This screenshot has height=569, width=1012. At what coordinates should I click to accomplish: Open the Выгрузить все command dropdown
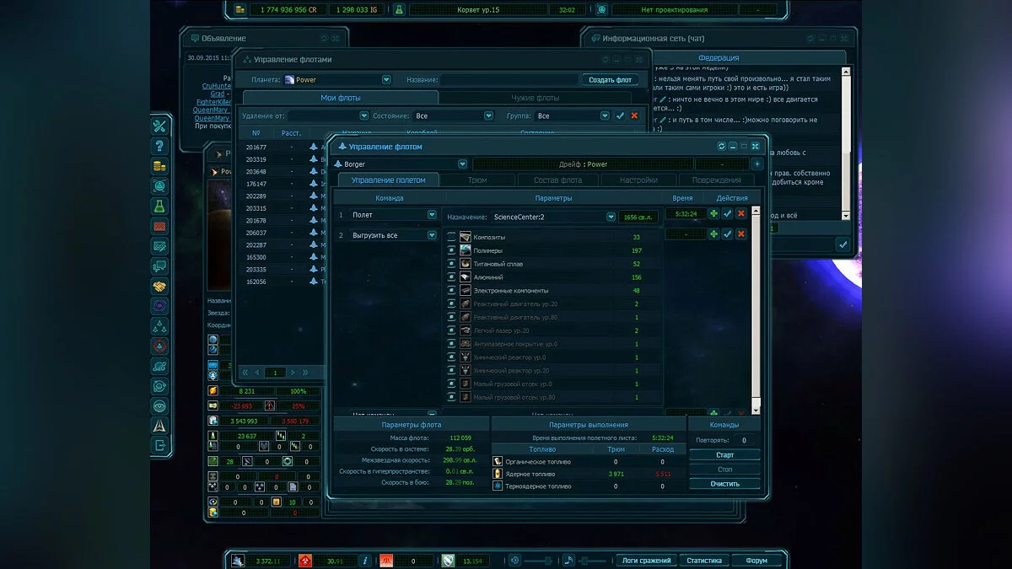tap(432, 235)
